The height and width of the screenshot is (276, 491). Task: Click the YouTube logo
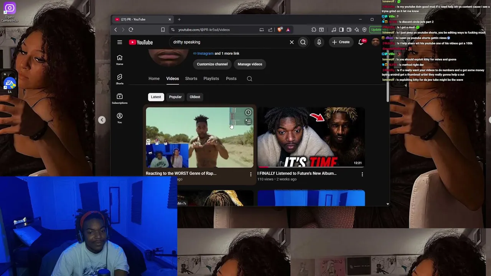[141, 42]
